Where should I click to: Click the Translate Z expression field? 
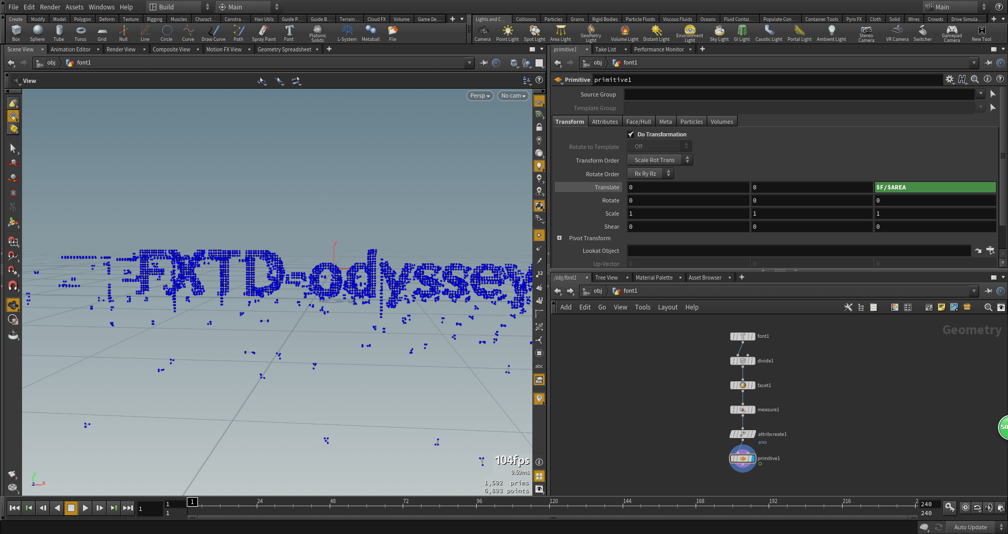934,187
